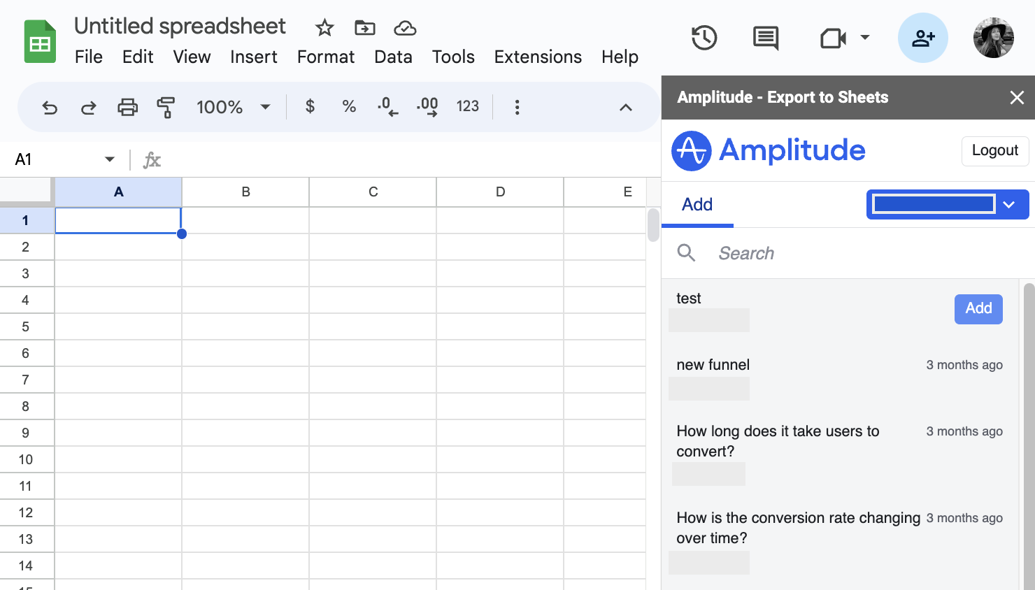
Task: Open the Extensions menu
Action: [537, 57]
